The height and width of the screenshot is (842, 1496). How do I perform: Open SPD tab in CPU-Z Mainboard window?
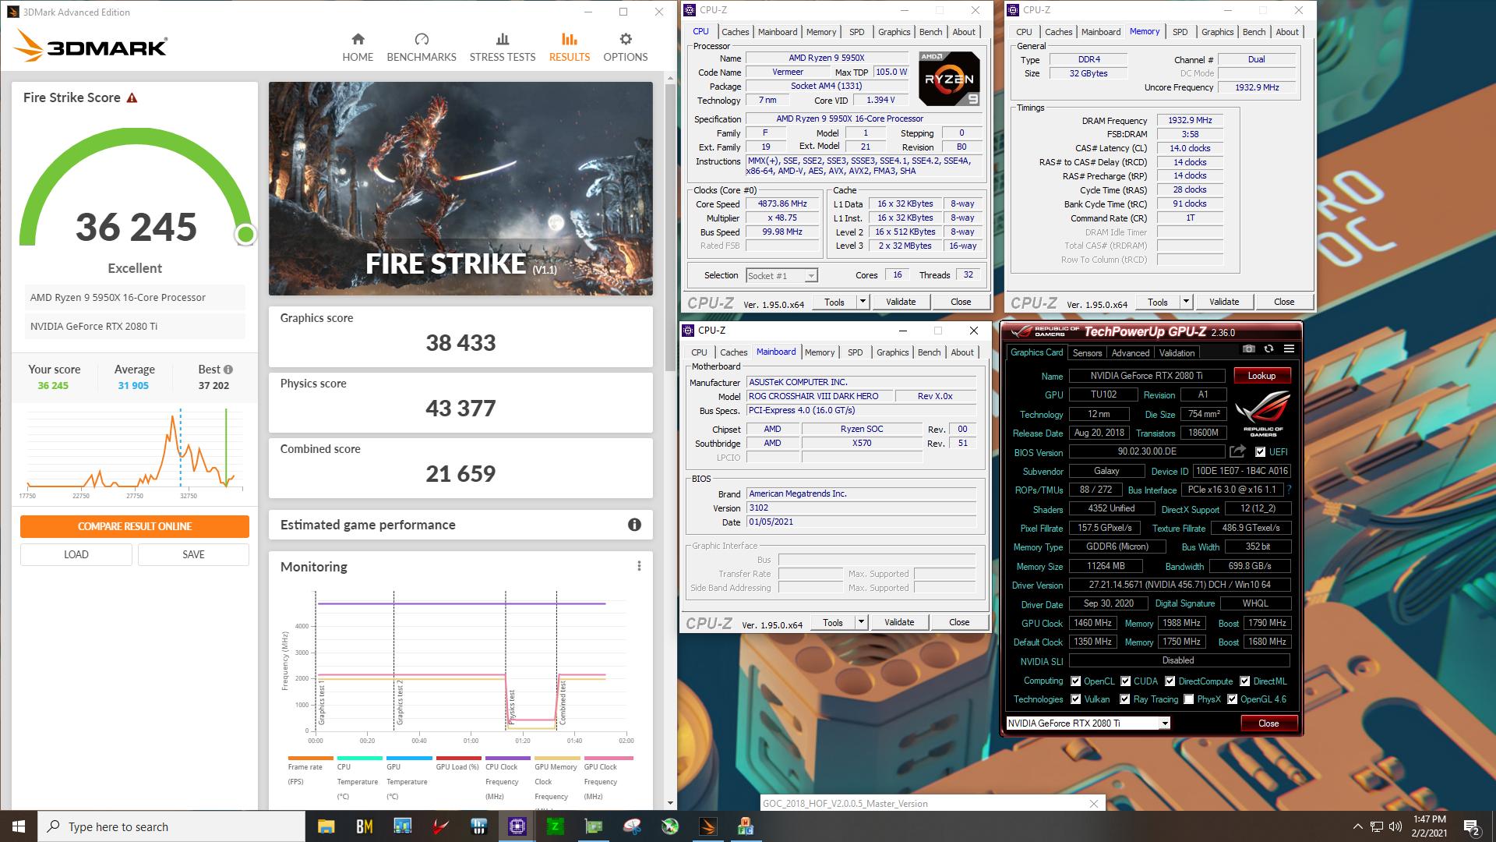click(x=856, y=352)
